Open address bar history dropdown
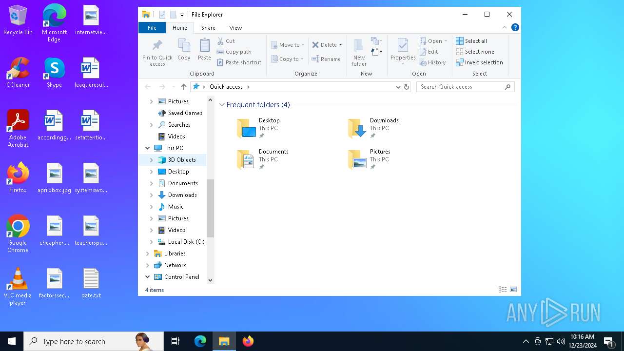 398,87
